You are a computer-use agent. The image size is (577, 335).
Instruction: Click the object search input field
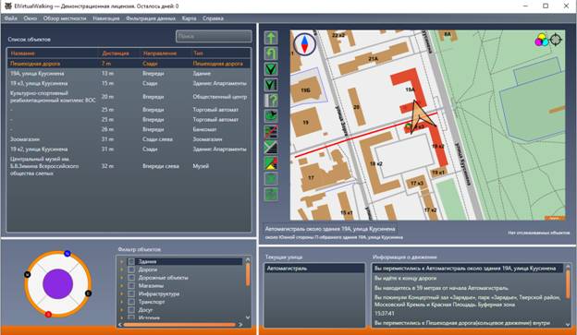click(214, 36)
